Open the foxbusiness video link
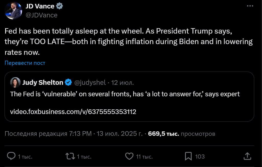 [73, 112]
